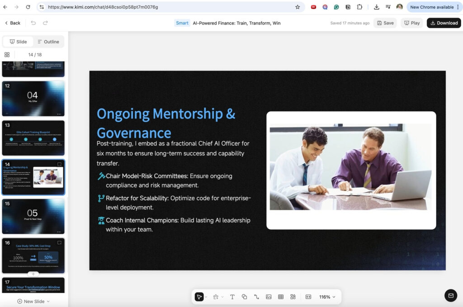Open the shapes tool
Viewport: 463px width, 307px height.
[245, 297]
